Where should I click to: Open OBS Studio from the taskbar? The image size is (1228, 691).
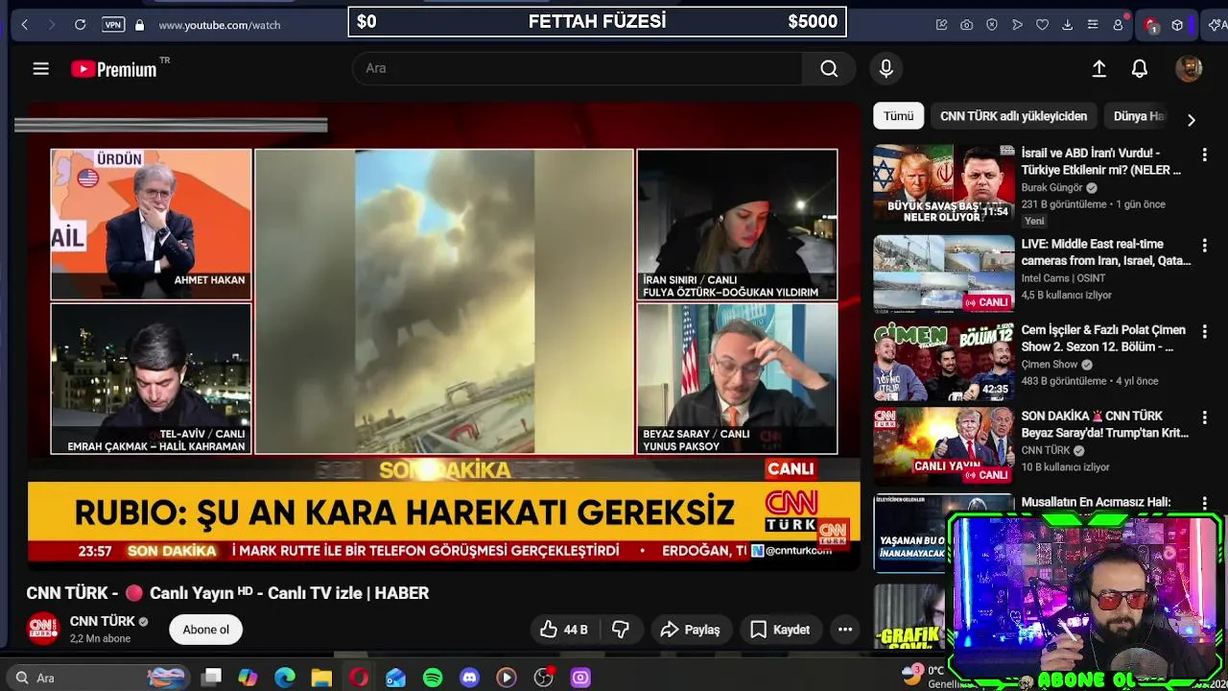point(544,678)
